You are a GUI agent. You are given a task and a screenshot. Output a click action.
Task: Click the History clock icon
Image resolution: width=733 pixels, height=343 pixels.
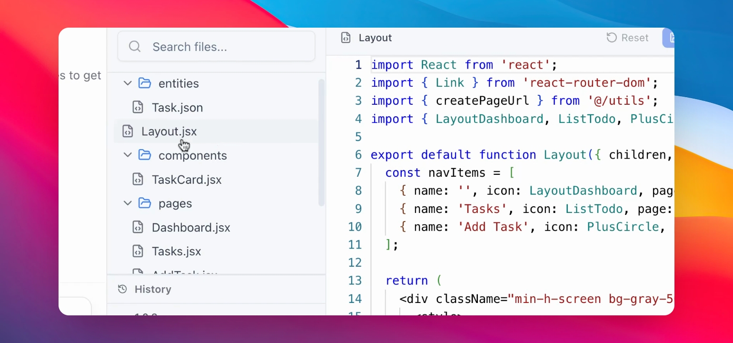pyautogui.click(x=122, y=289)
